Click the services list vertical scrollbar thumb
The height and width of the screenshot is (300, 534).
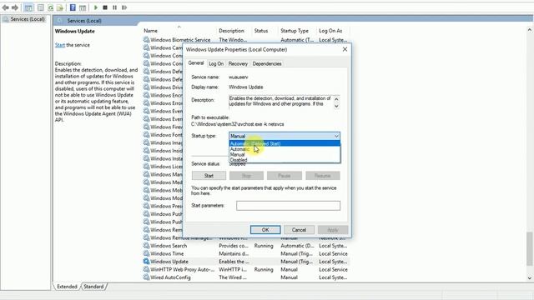(x=529, y=248)
